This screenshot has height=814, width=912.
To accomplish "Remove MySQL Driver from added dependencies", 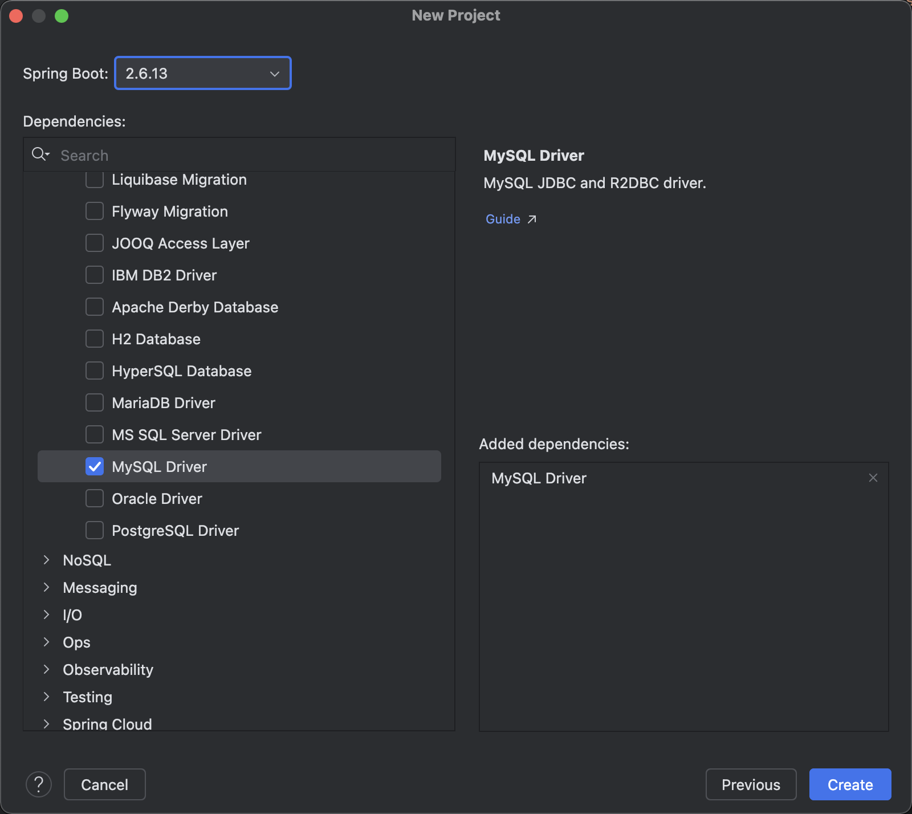I will pyautogui.click(x=873, y=478).
